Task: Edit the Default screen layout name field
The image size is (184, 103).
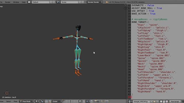Action: 41,2
